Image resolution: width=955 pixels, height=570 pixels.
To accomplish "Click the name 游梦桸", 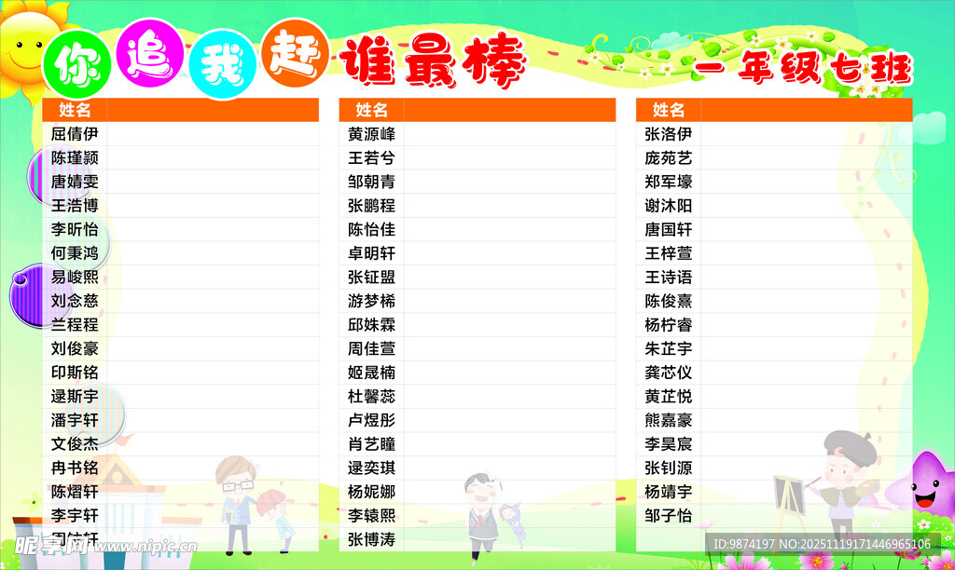I will (371, 301).
